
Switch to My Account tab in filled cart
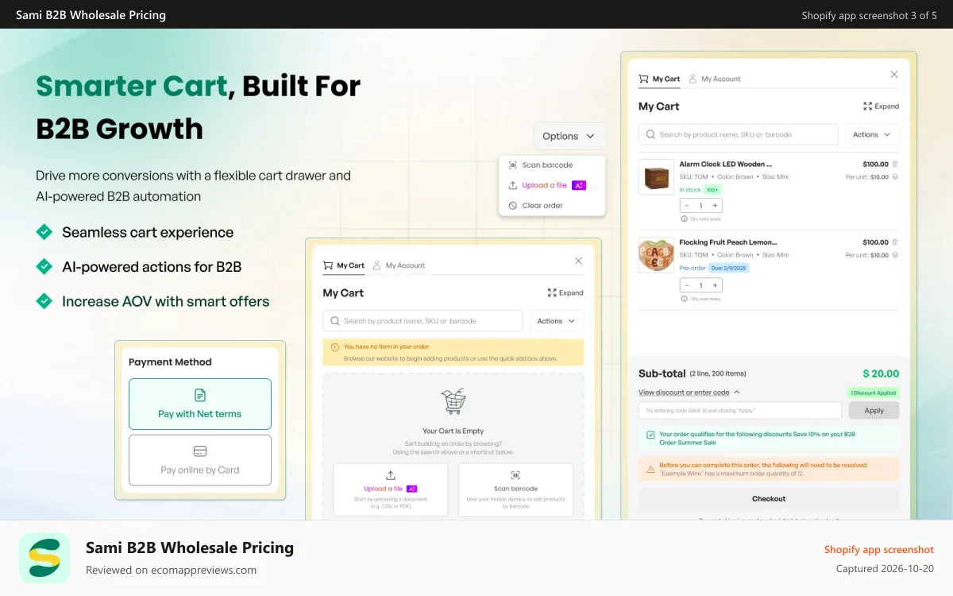point(715,79)
